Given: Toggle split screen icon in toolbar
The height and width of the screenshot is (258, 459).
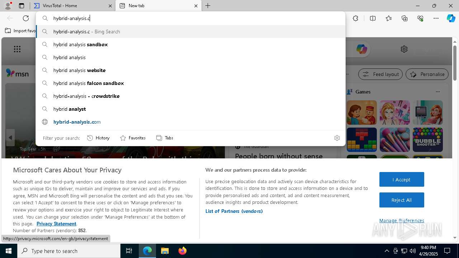Looking at the screenshot, I should tap(373, 18).
